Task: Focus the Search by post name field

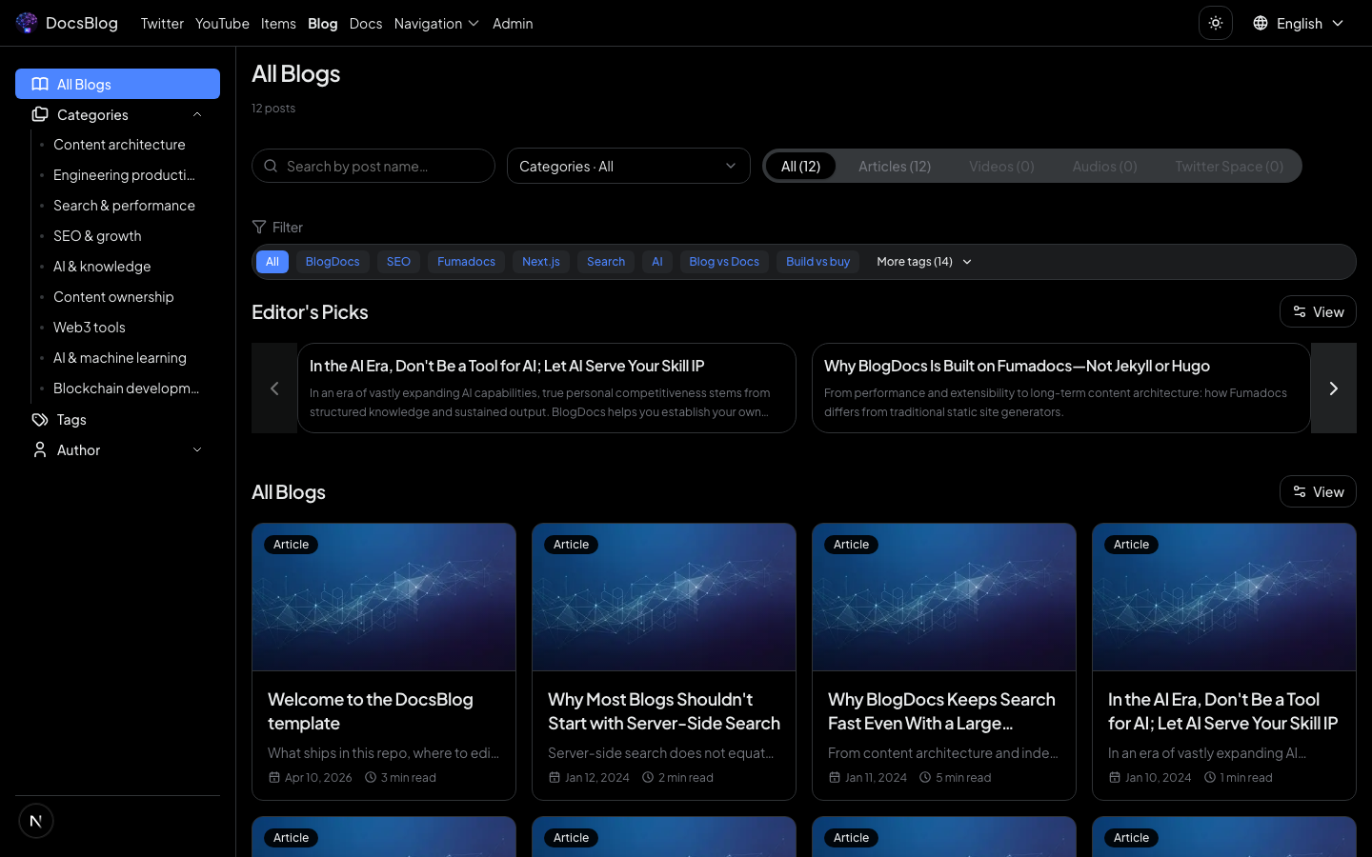Action: coord(381,166)
